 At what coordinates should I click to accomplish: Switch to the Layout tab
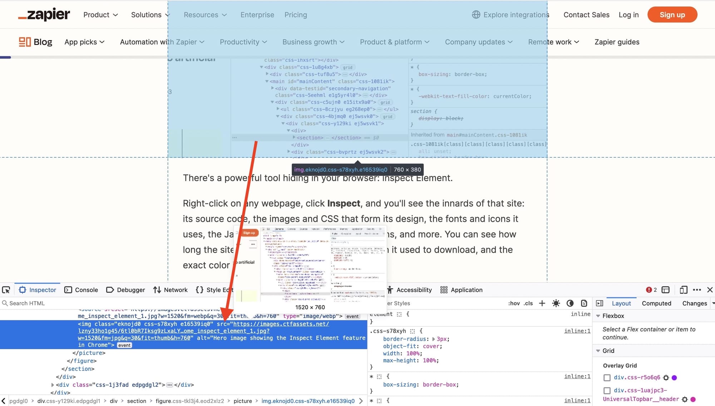[621, 303]
